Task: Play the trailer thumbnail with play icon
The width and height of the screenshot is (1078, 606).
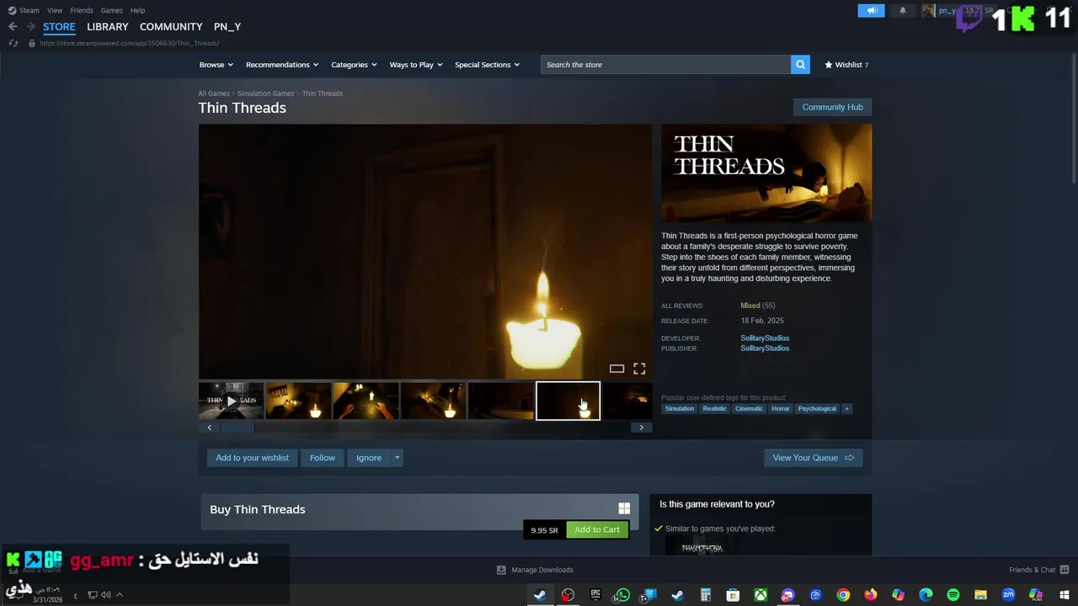Action: (231, 401)
